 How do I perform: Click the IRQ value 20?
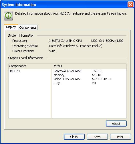pos(94,83)
